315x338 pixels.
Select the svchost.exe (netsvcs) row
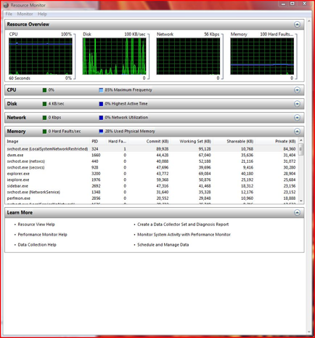pos(152,161)
